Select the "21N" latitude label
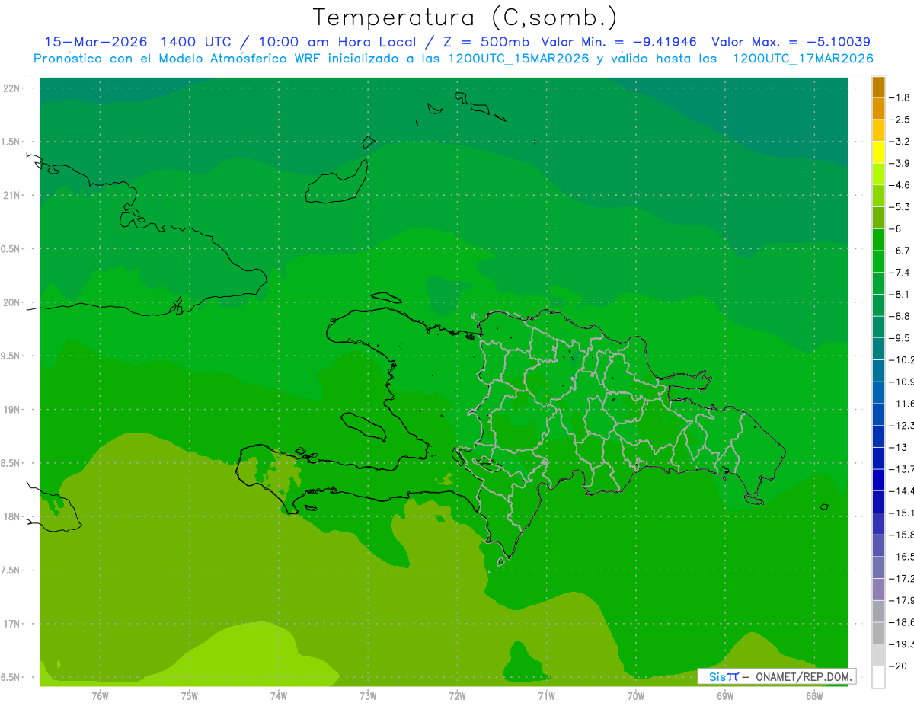Viewport: 914px width, 706px height. (12, 196)
